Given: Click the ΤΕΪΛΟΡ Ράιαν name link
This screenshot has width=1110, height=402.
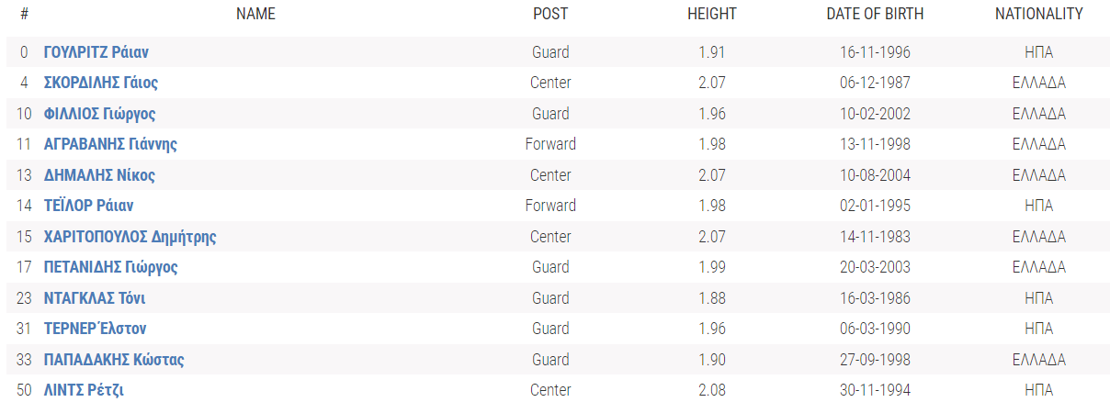Looking at the screenshot, I should [88, 206].
